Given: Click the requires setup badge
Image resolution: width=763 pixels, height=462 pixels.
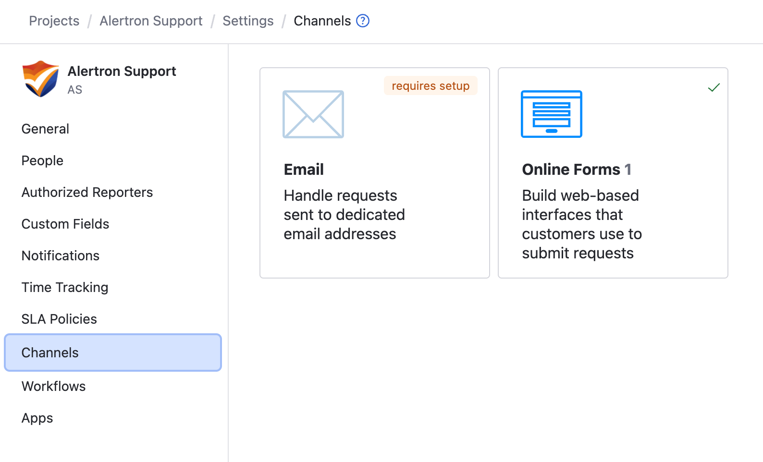Looking at the screenshot, I should (431, 85).
